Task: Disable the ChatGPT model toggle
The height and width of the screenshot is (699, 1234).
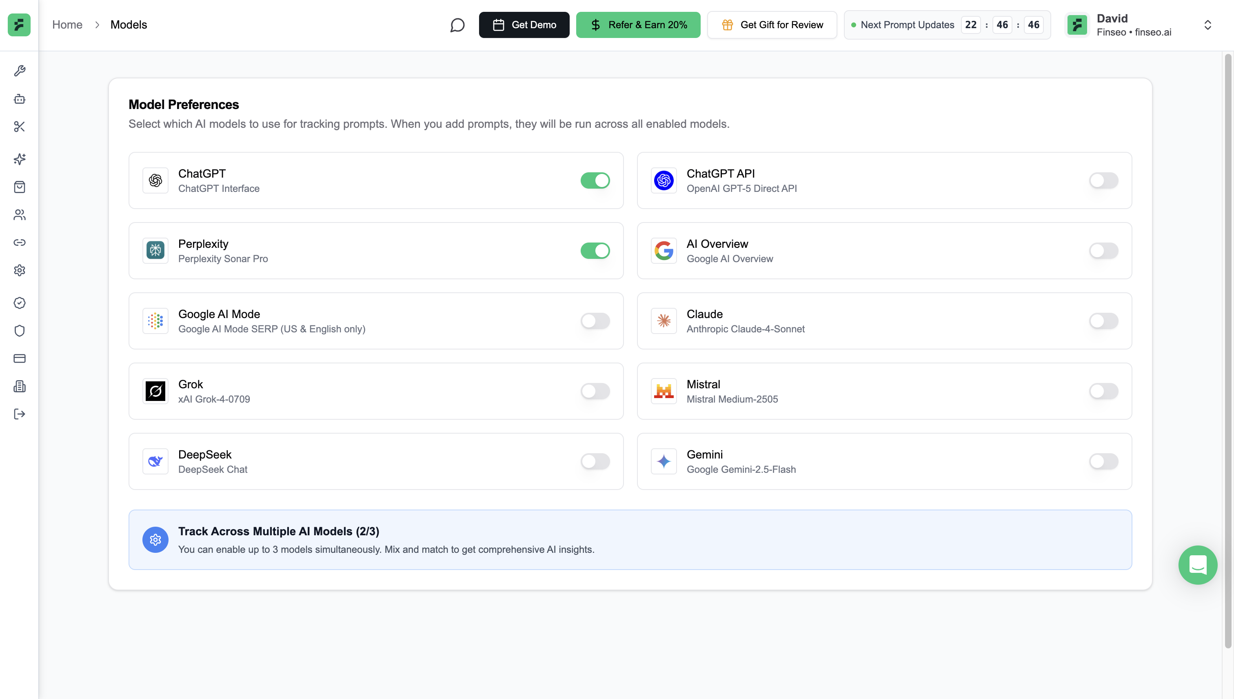Action: pos(595,180)
